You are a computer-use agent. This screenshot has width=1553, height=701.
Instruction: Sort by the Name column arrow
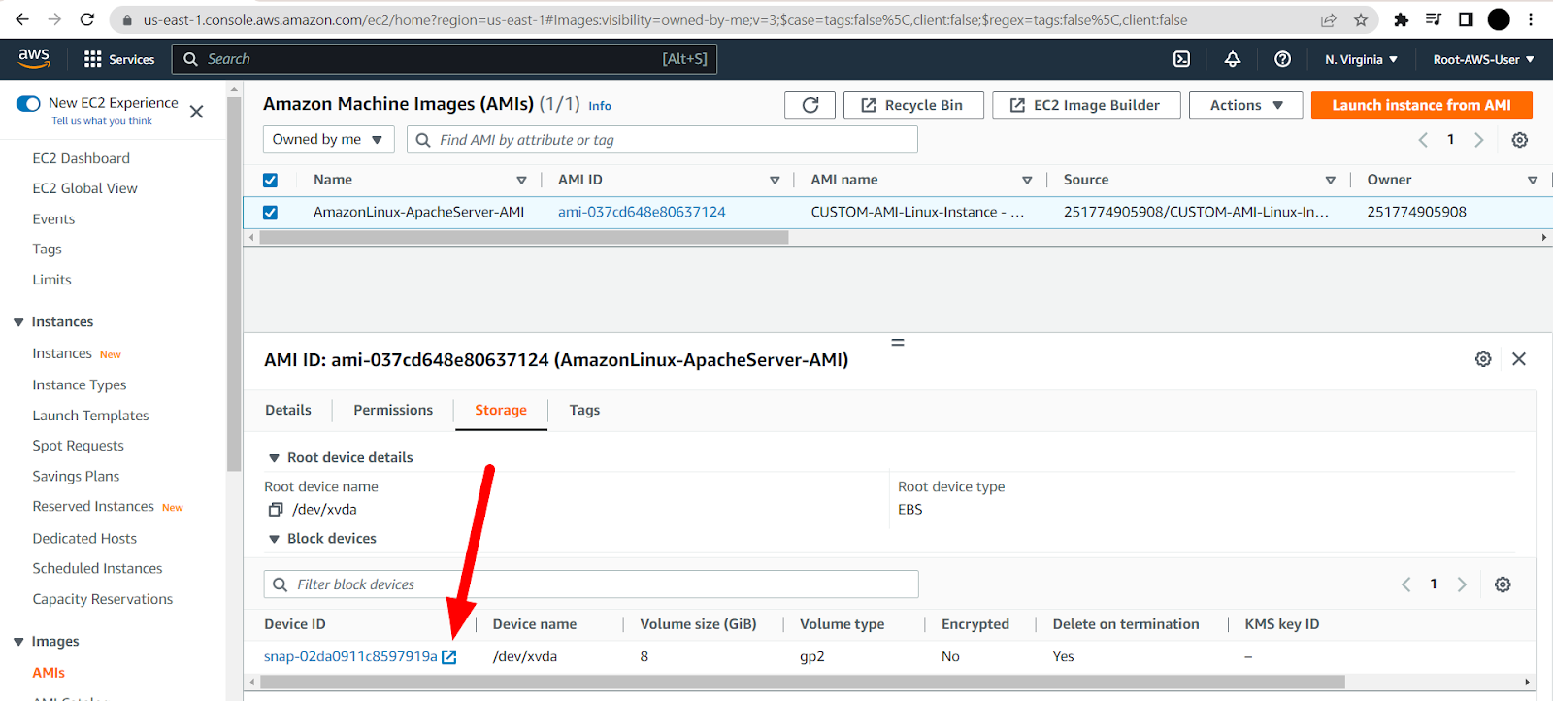pyautogui.click(x=521, y=180)
